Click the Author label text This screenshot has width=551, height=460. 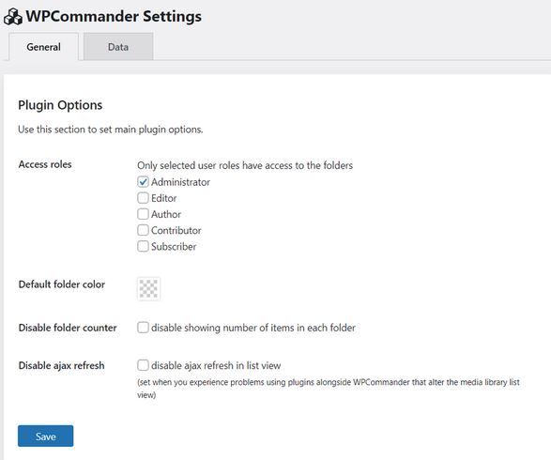(x=166, y=214)
